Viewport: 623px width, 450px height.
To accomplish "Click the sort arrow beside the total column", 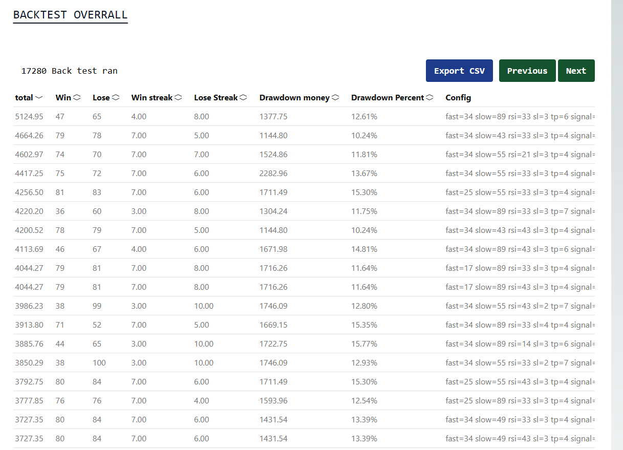I will (x=39, y=97).
